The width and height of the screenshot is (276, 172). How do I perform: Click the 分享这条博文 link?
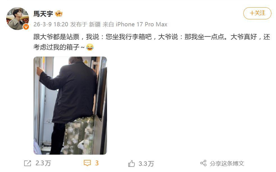tap(227, 164)
